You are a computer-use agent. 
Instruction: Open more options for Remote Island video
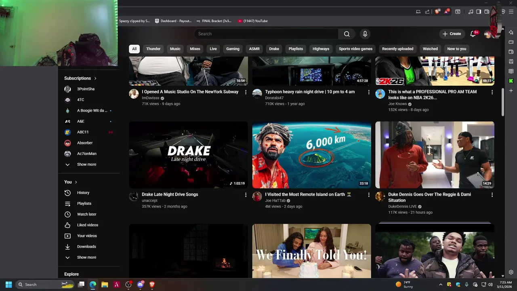[x=369, y=195]
